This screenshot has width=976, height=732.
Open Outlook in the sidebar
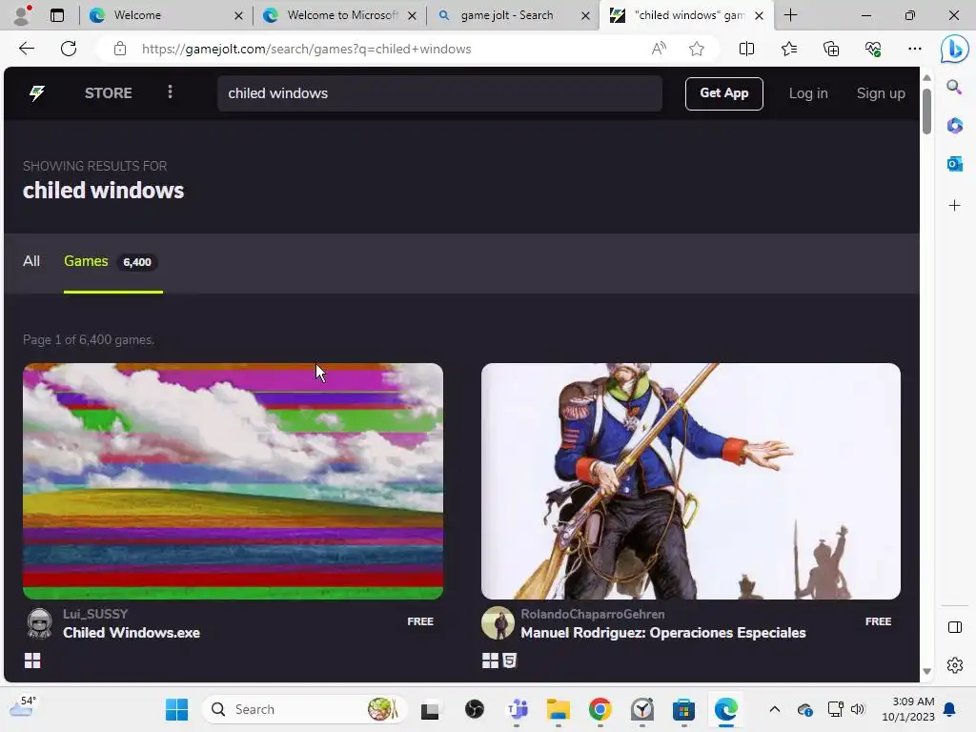(x=954, y=164)
